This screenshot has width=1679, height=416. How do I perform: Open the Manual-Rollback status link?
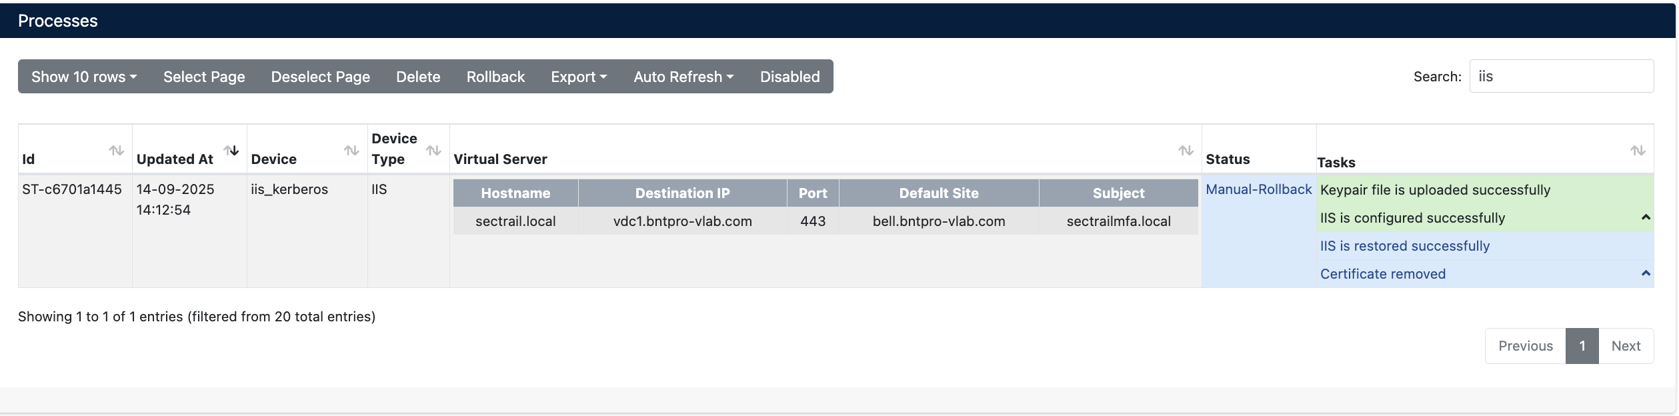click(x=1258, y=189)
